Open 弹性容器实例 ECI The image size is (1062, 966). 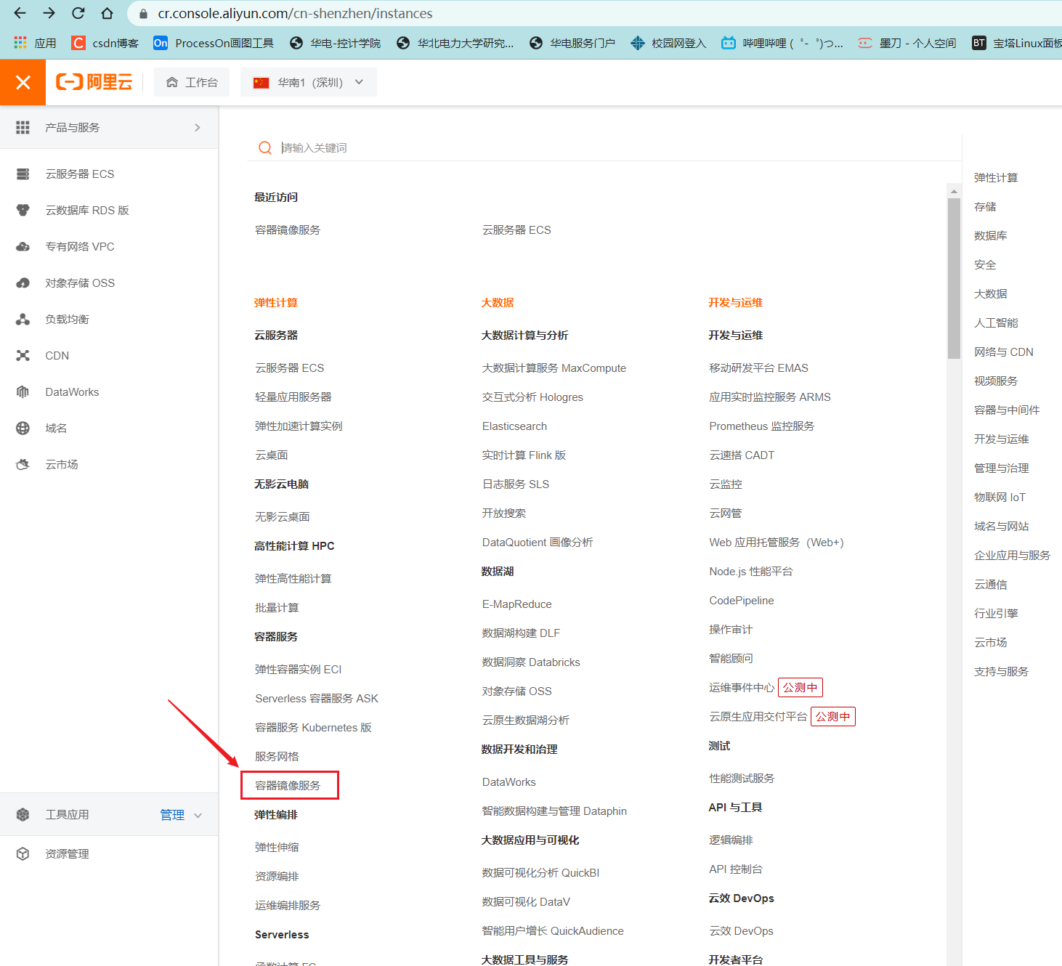[x=298, y=669]
